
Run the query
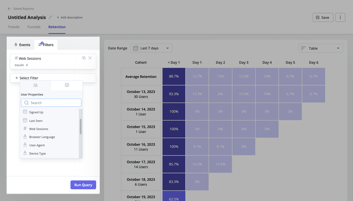[x=83, y=185]
